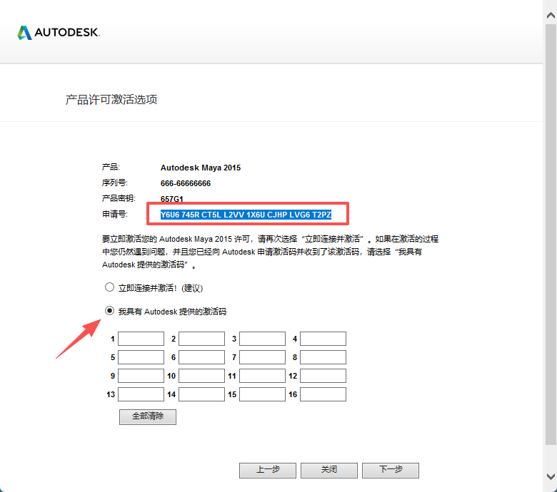Viewport: 557px width, 492px height.
Task: Focus activation code field 2
Action: coord(202,339)
